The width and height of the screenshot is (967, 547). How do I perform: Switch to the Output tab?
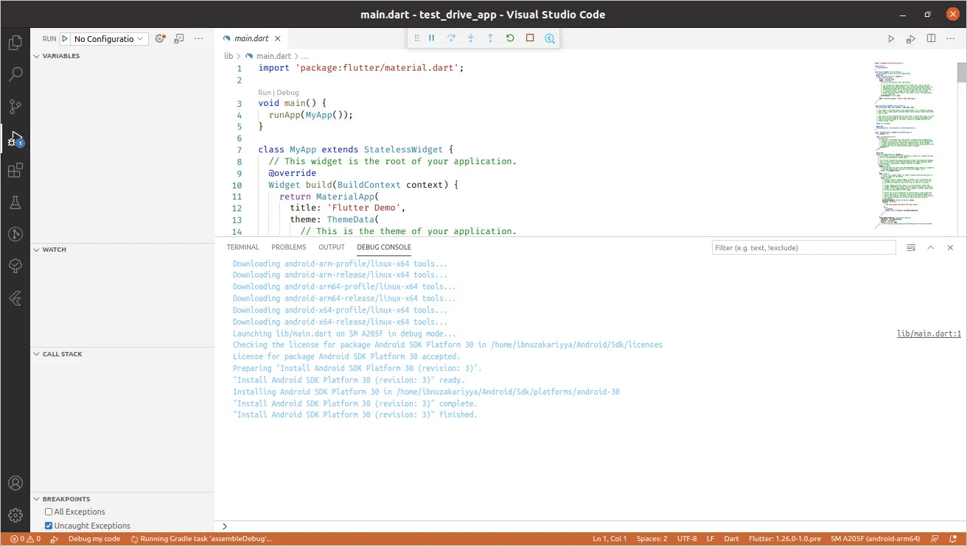click(x=332, y=247)
